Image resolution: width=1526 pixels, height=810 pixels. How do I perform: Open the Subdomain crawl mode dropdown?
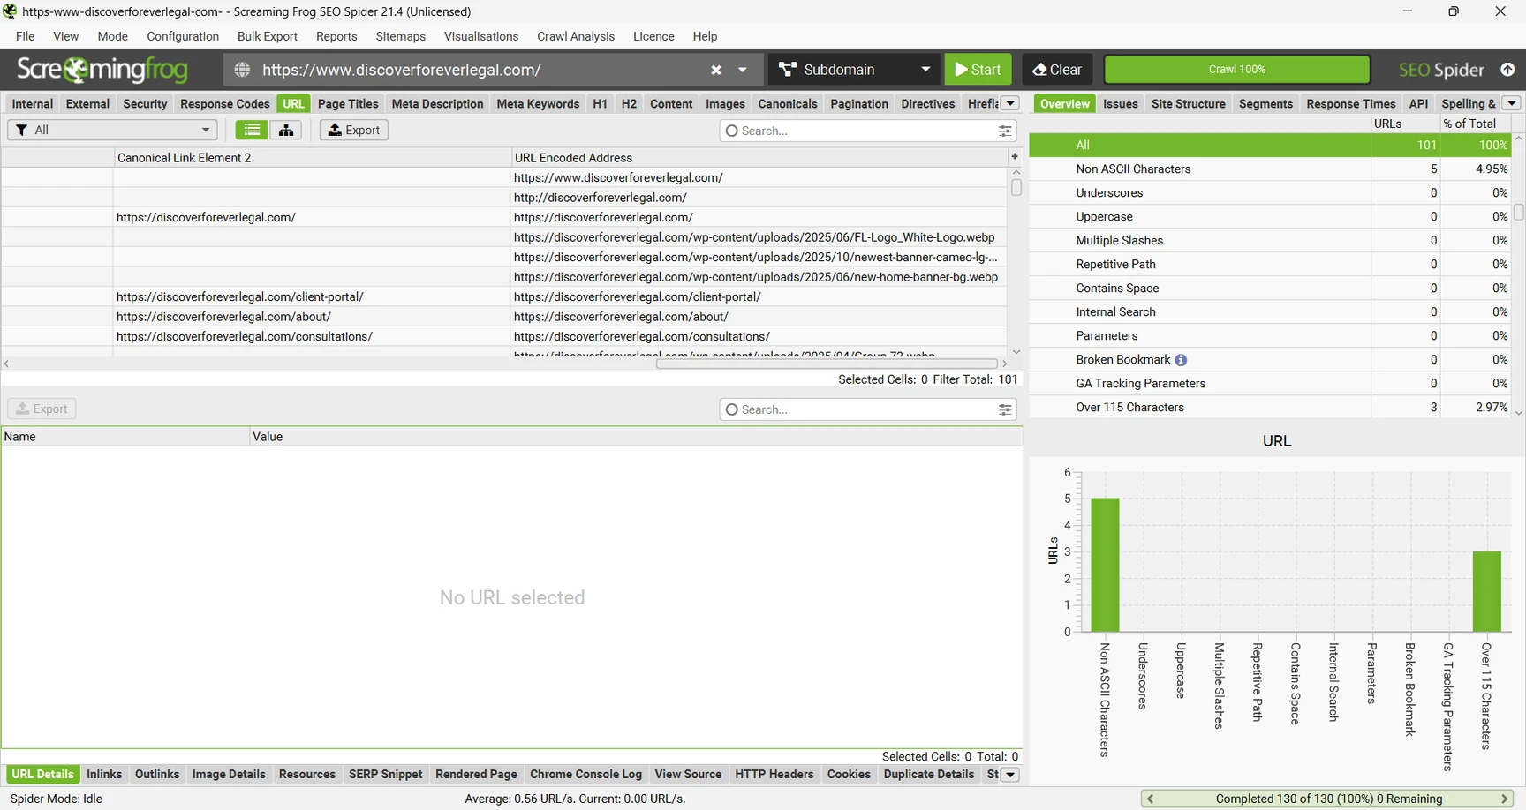(854, 70)
